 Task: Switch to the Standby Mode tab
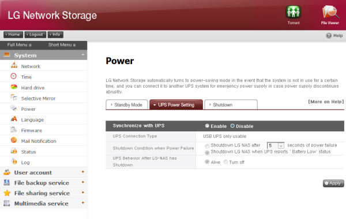pyautogui.click(x=127, y=104)
